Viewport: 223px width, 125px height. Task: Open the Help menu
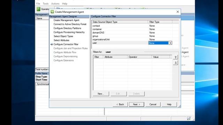pos(65,4)
